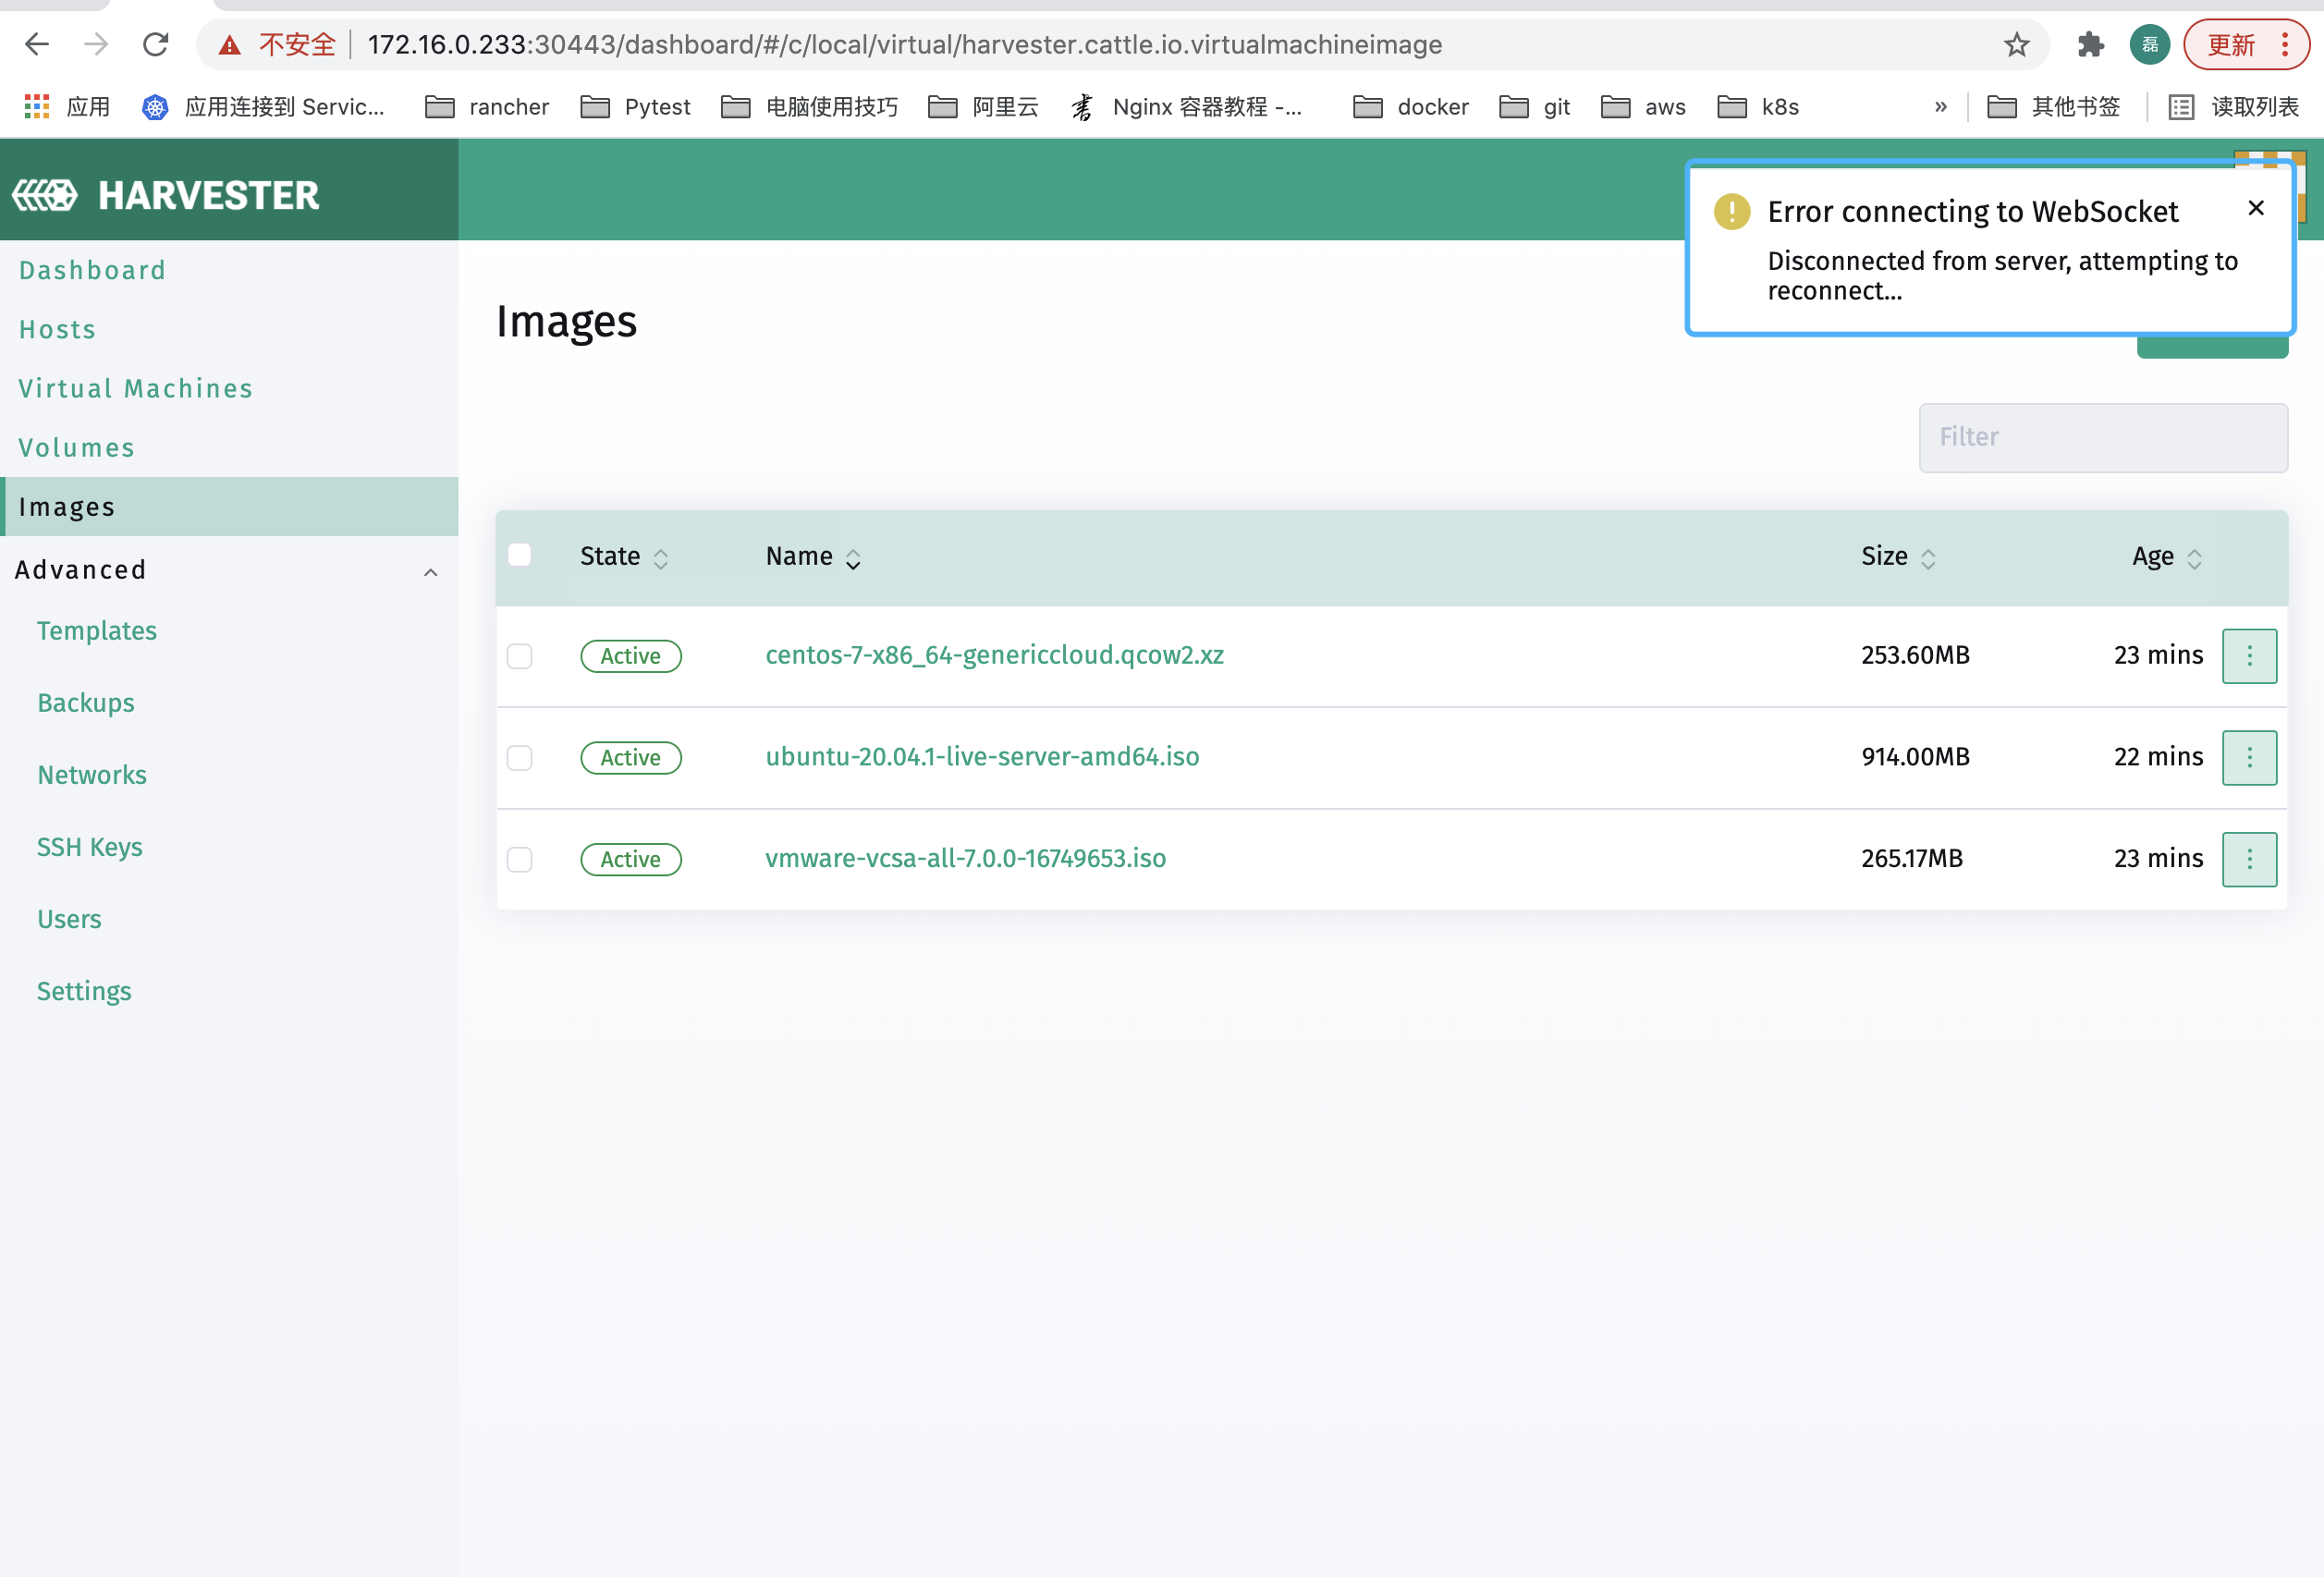Open actions menu for ubuntu image row
Image resolution: width=2324 pixels, height=1577 pixels.
tap(2248, 757)
